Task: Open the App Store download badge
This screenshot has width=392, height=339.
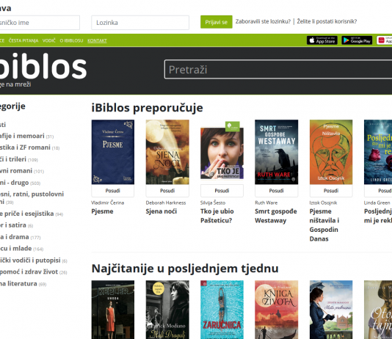Action: pos(322,40)
